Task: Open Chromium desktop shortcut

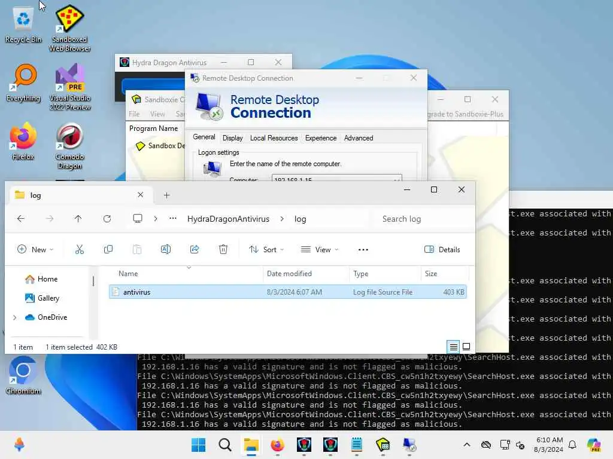Action: (x=23, y=375)
